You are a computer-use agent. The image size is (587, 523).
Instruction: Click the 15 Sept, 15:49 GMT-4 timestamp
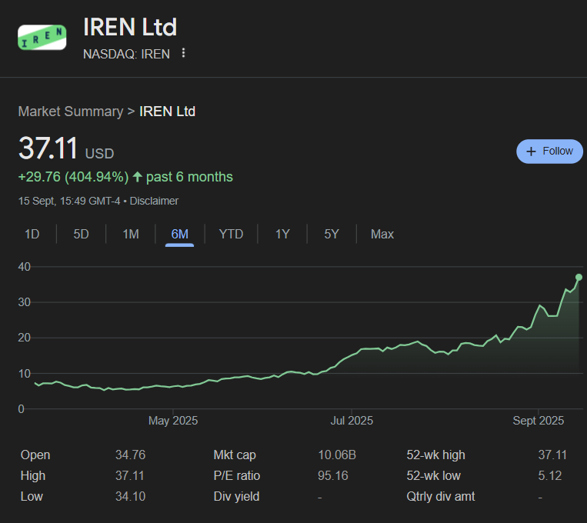pyautogui.click(x=69, y=201)
